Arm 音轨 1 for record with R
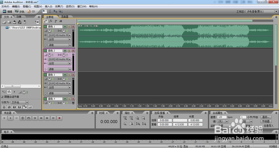 73,26
